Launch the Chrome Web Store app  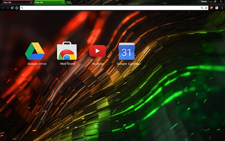(x=67, y=51)
